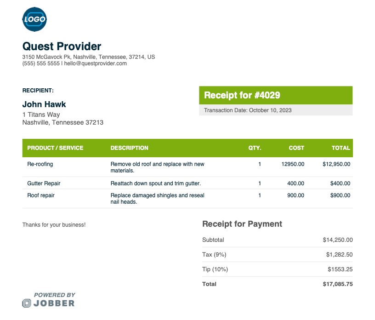Click the Tax (9%) label
Screen dimensions: 375x320
[214, 255]
